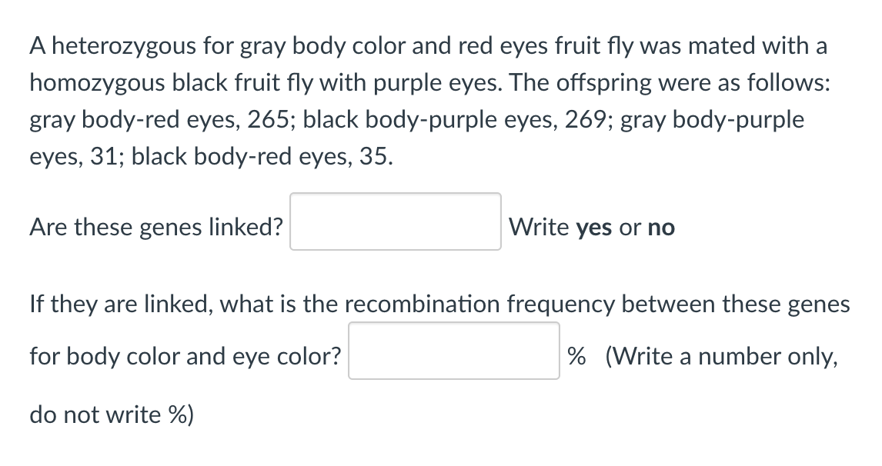Click the 'for body color and eye color?' label
This screenshot has height=466, width=882.
tap(185, 356)
